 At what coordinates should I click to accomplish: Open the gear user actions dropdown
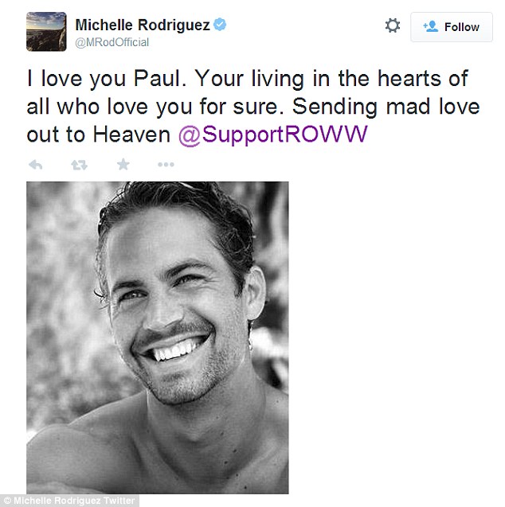pos(393,25)
